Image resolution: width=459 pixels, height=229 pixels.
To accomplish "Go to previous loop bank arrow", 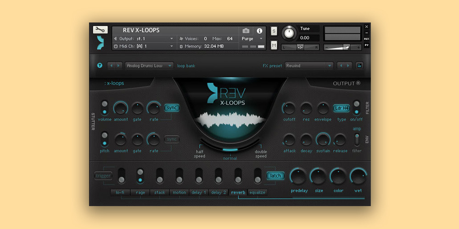I will [111, 65].
